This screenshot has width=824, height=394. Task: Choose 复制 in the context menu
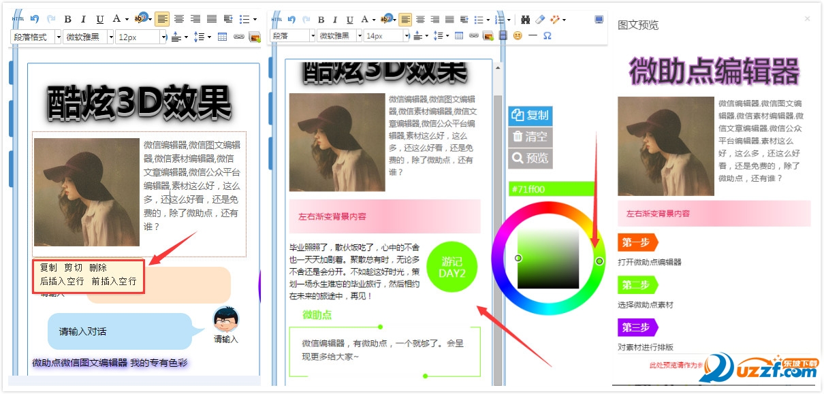pyautogui.click(x=48, y=268)
